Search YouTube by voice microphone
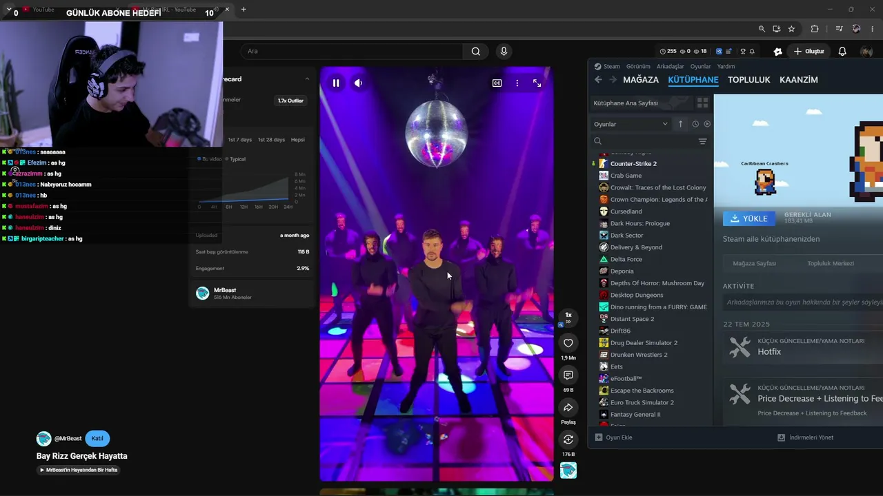The height and width of the screenshot is (496, 883). 504,51
